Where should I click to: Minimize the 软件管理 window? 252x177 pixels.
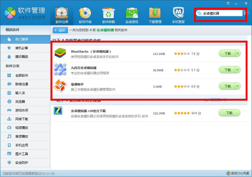pos(236,3)
